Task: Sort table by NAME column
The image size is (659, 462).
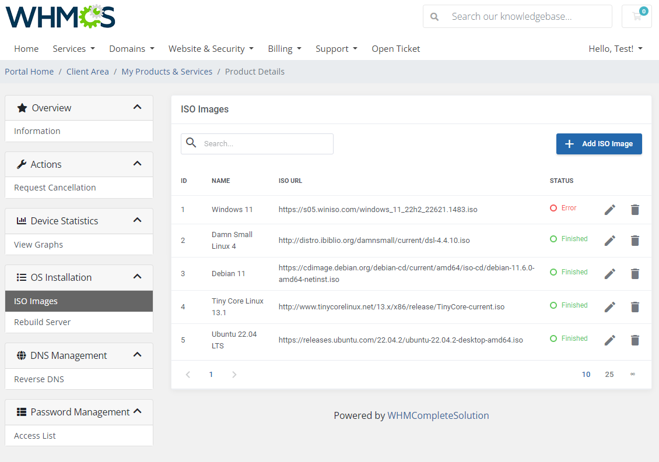Action: pyautogui.click(x=220, y=181)
